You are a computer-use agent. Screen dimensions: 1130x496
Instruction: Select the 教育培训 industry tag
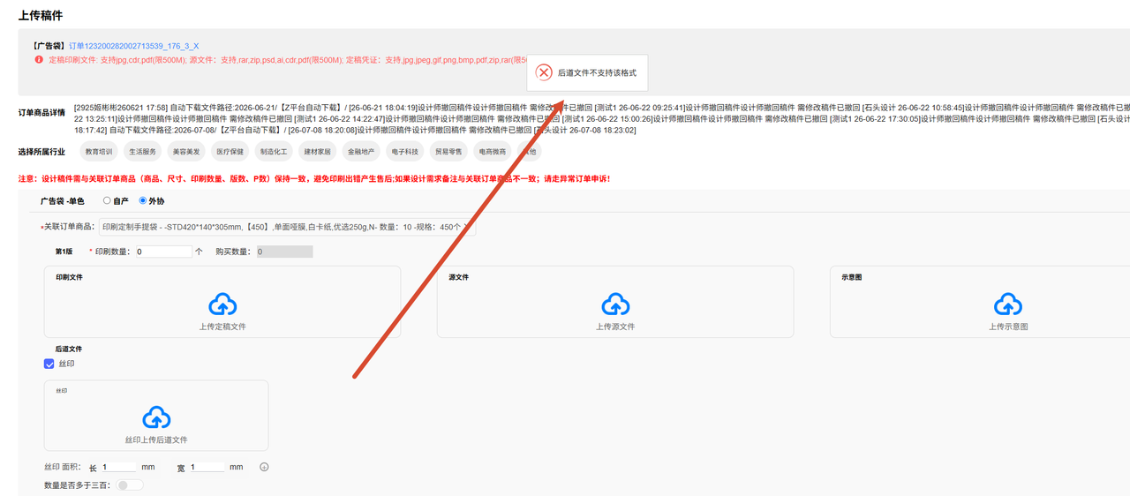99,151
